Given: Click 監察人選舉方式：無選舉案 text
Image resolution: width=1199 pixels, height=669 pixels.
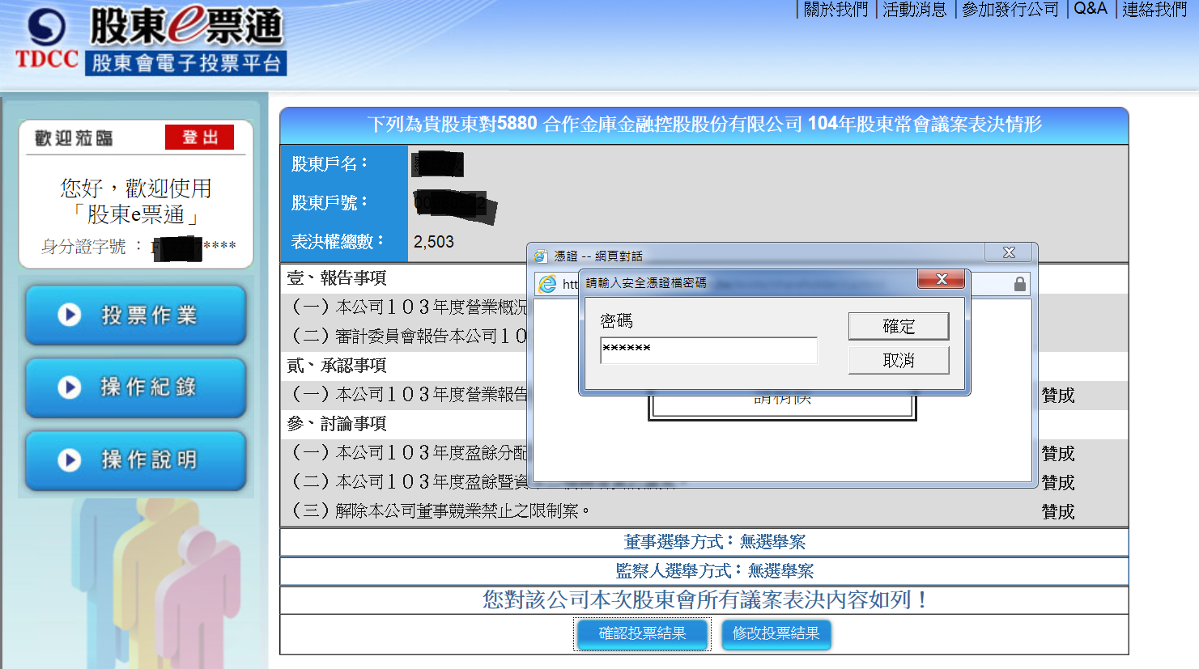Looking at the screenshot, I should [715, 571].
